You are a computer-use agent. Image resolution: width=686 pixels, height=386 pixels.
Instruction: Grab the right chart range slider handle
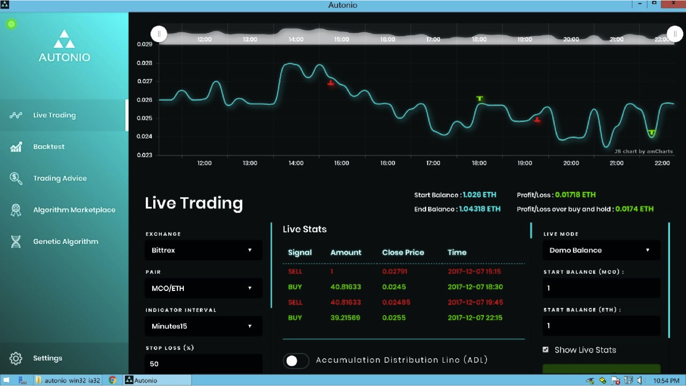[675, 34]
